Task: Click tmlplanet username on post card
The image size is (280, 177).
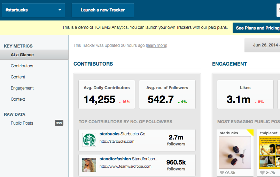Action: (x=269, y=133)
